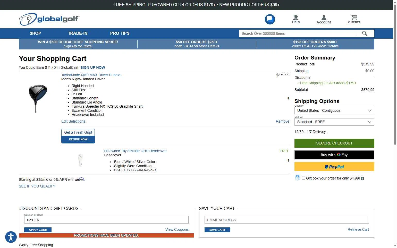Viewport: 397px width, 248px height.
Task: Open the cart icon showing 2 Items
Action: click(354, 19)
